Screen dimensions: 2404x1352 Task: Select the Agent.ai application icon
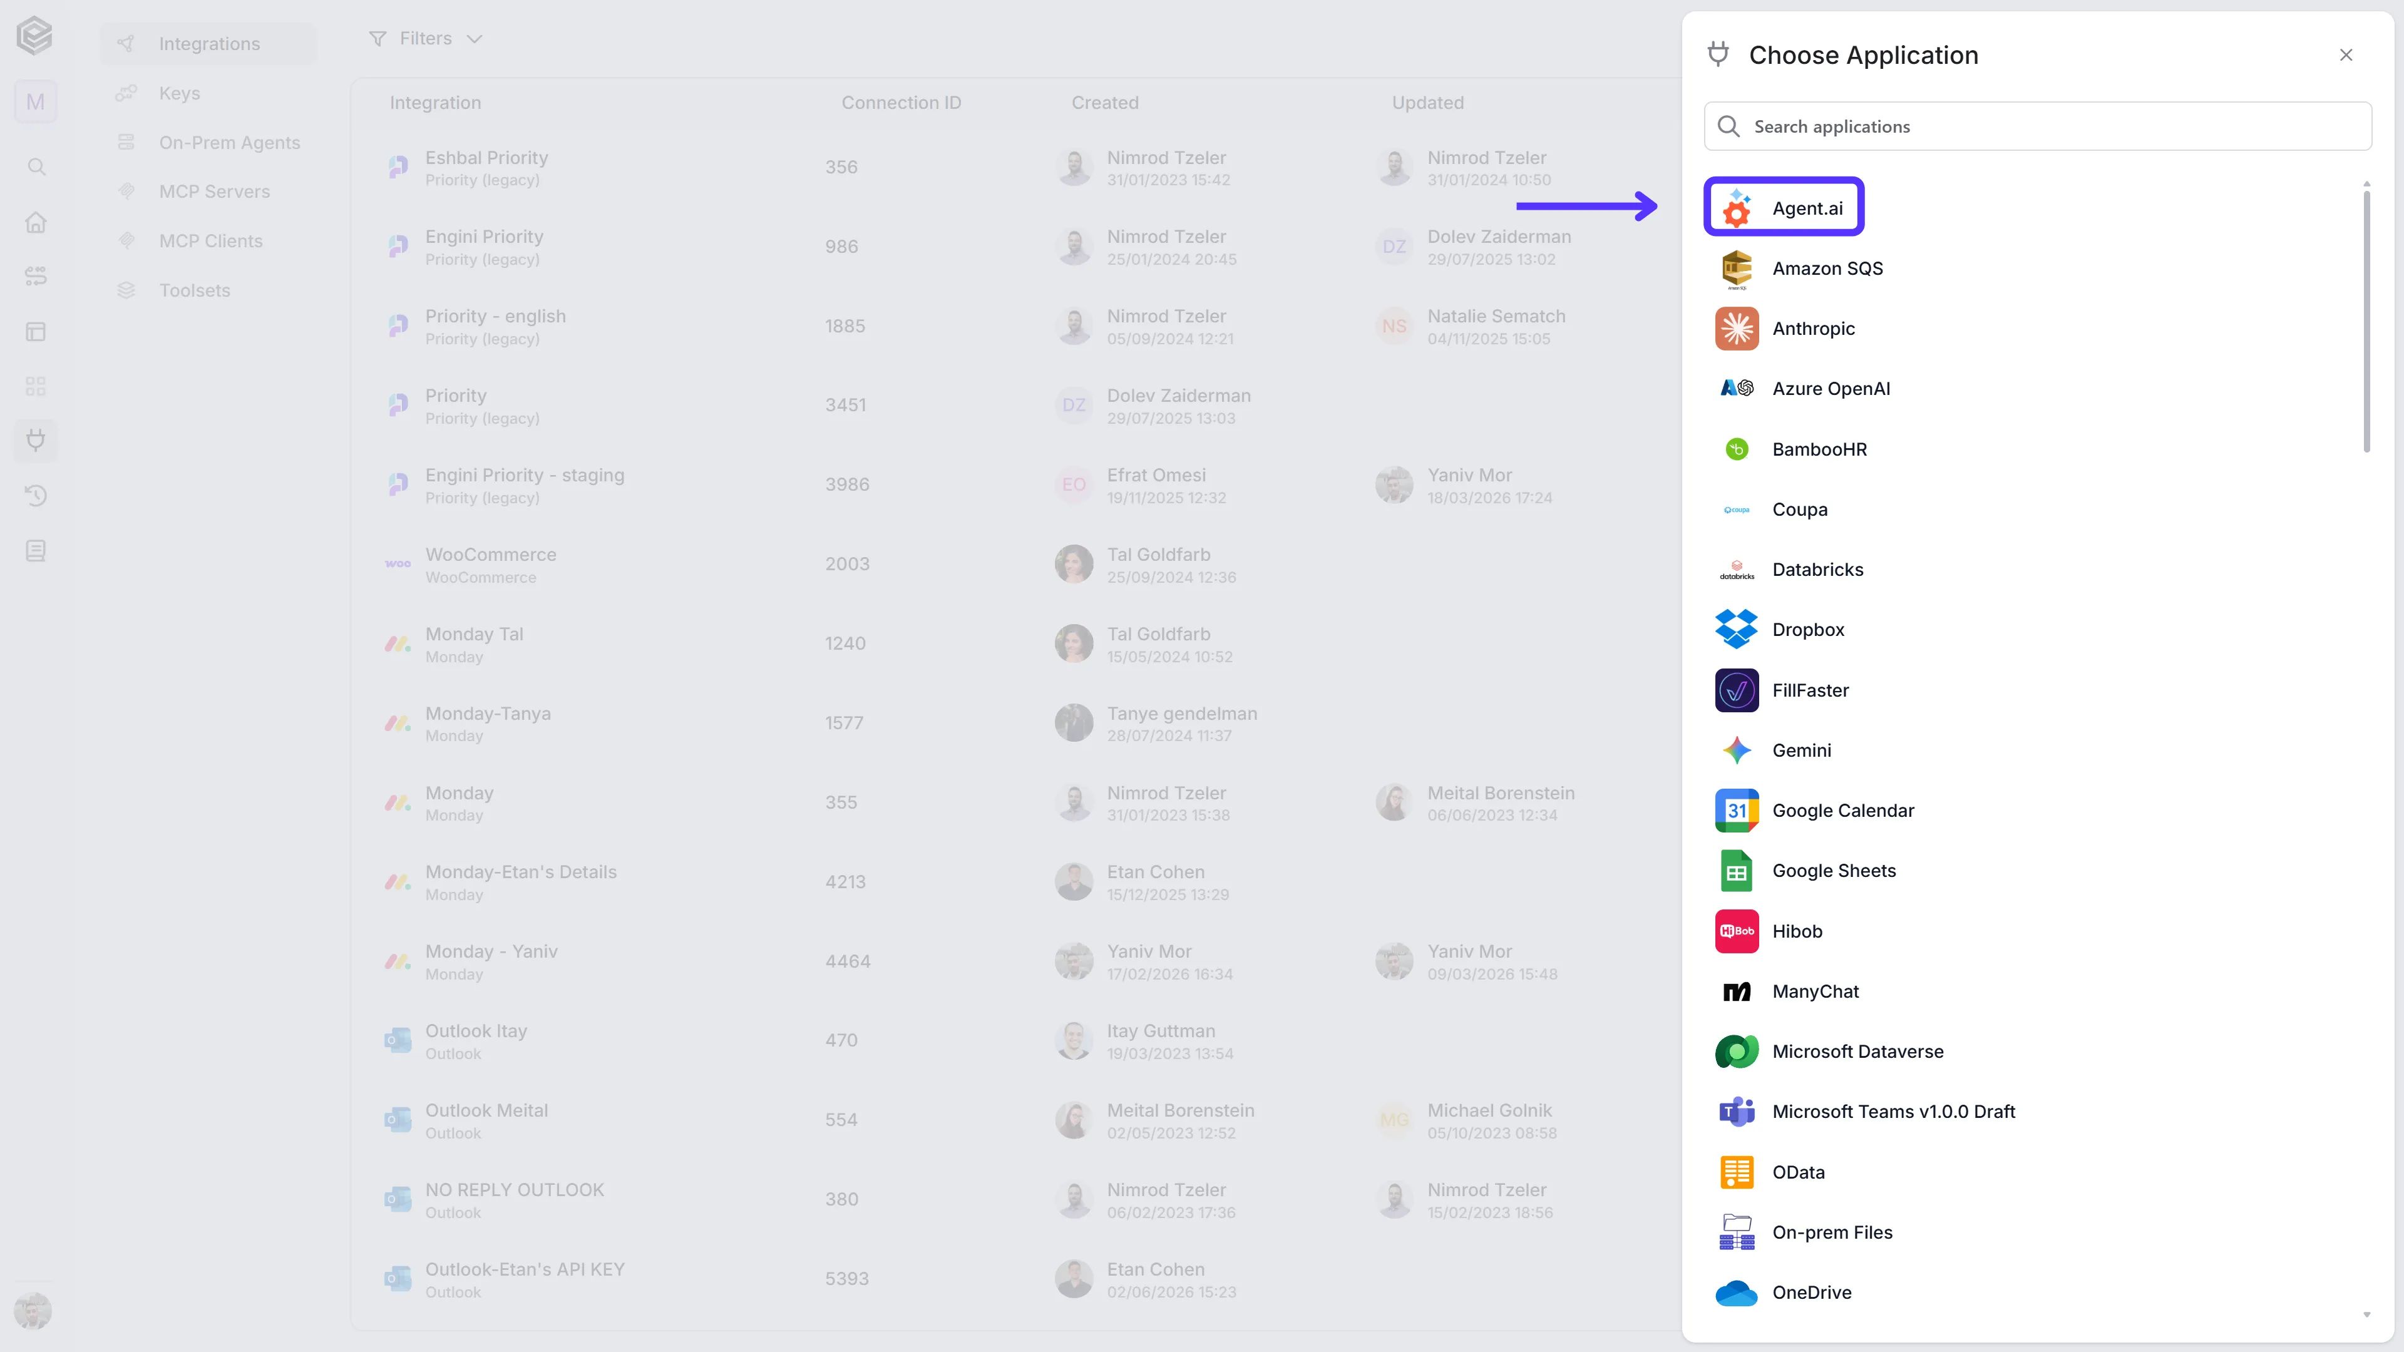(1736, 208)
